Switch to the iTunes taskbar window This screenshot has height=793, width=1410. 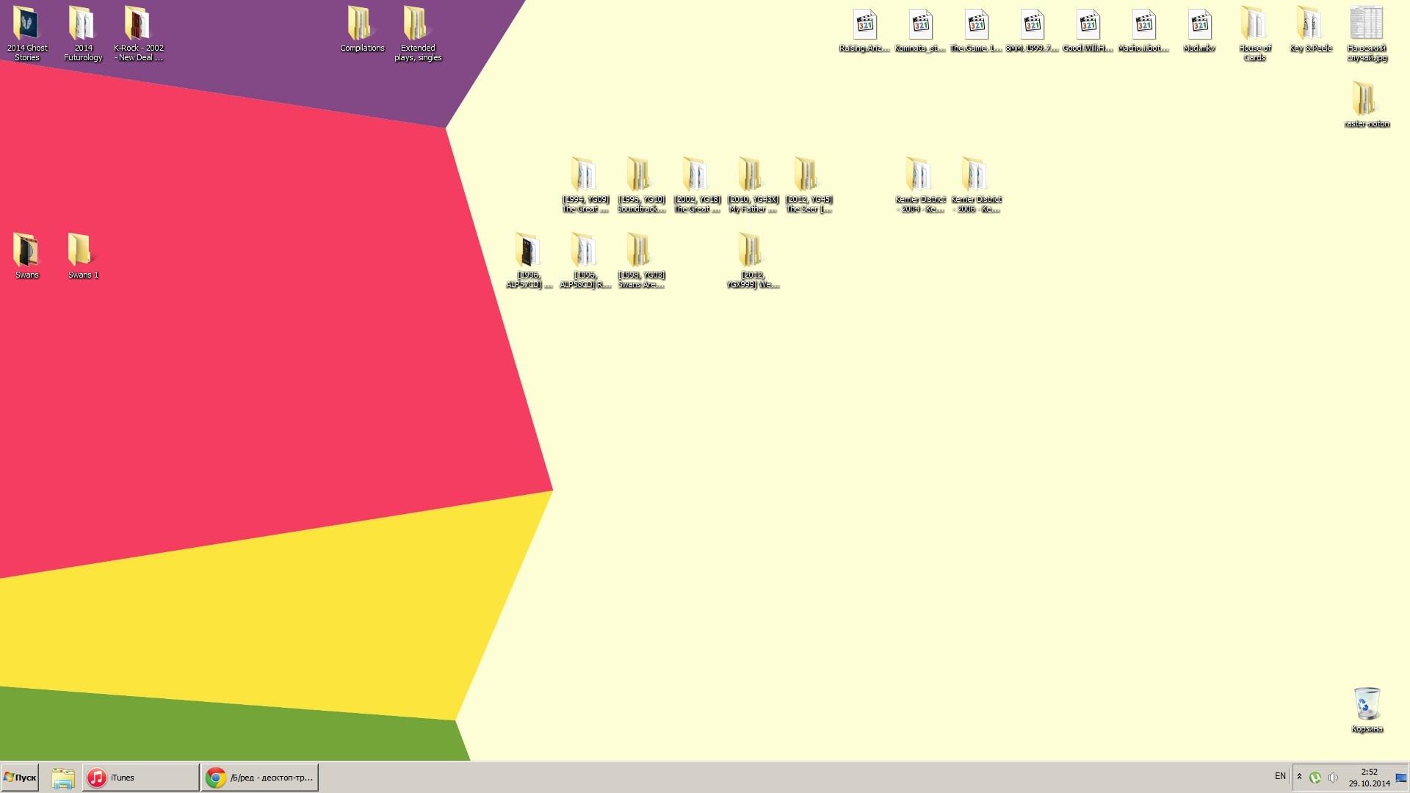pyautogui.click(x=140, y=778)
